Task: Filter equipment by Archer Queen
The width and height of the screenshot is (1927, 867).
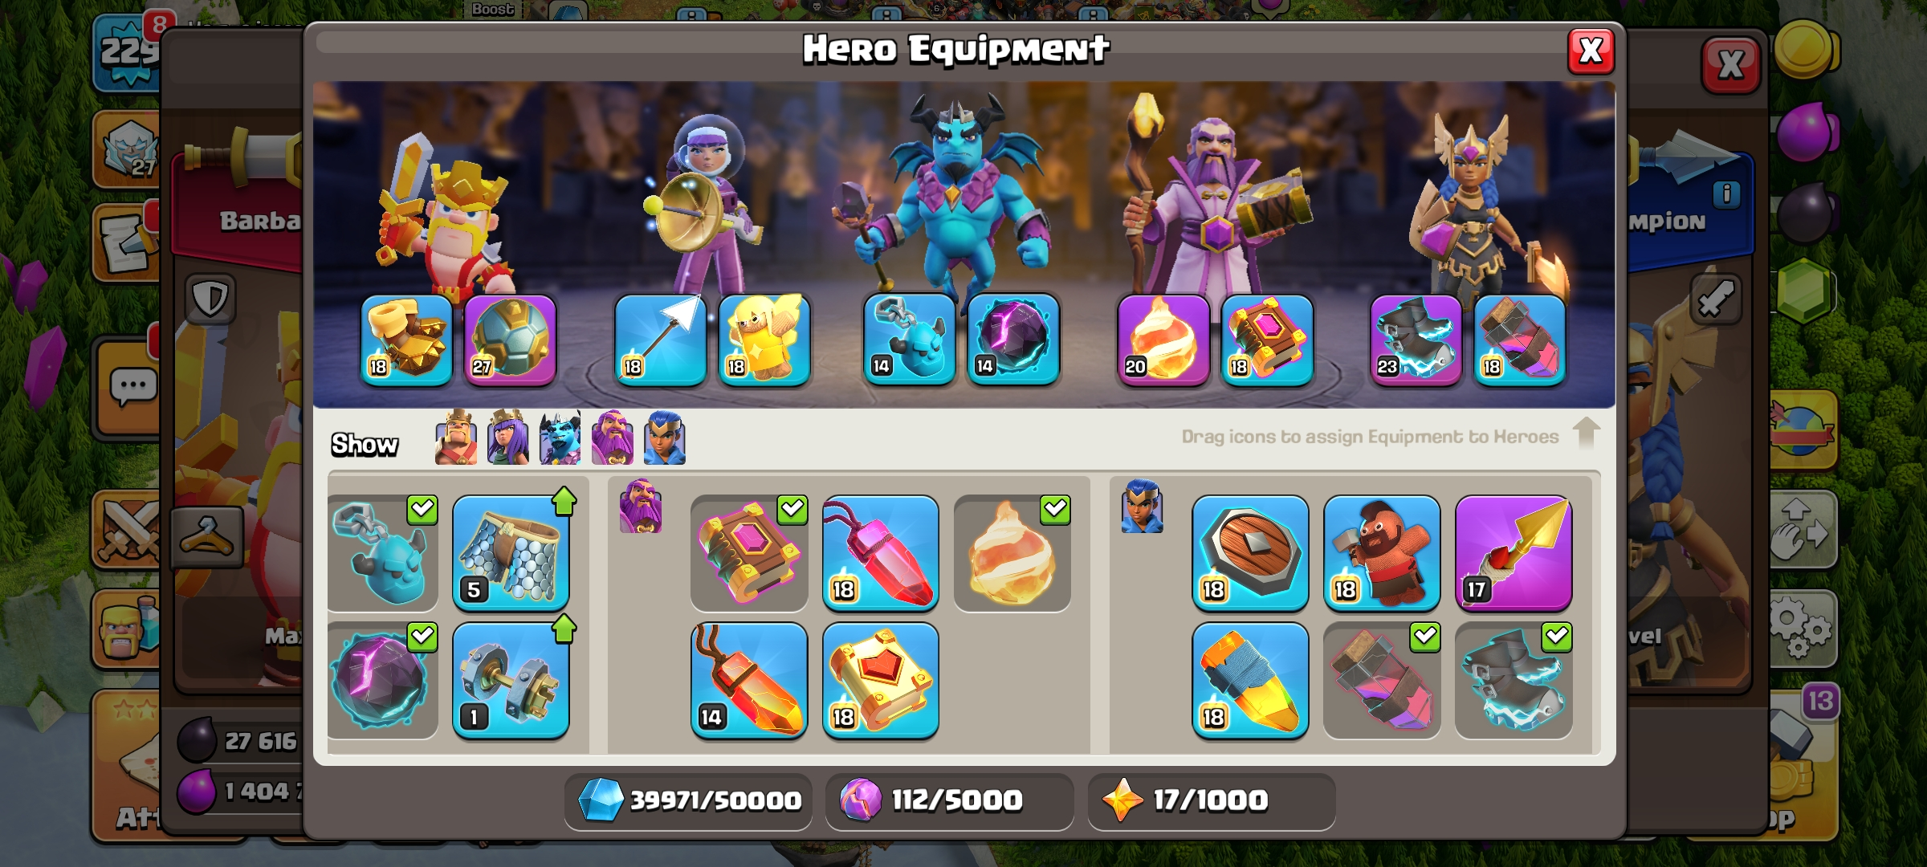Action: [x=508, y=438]
